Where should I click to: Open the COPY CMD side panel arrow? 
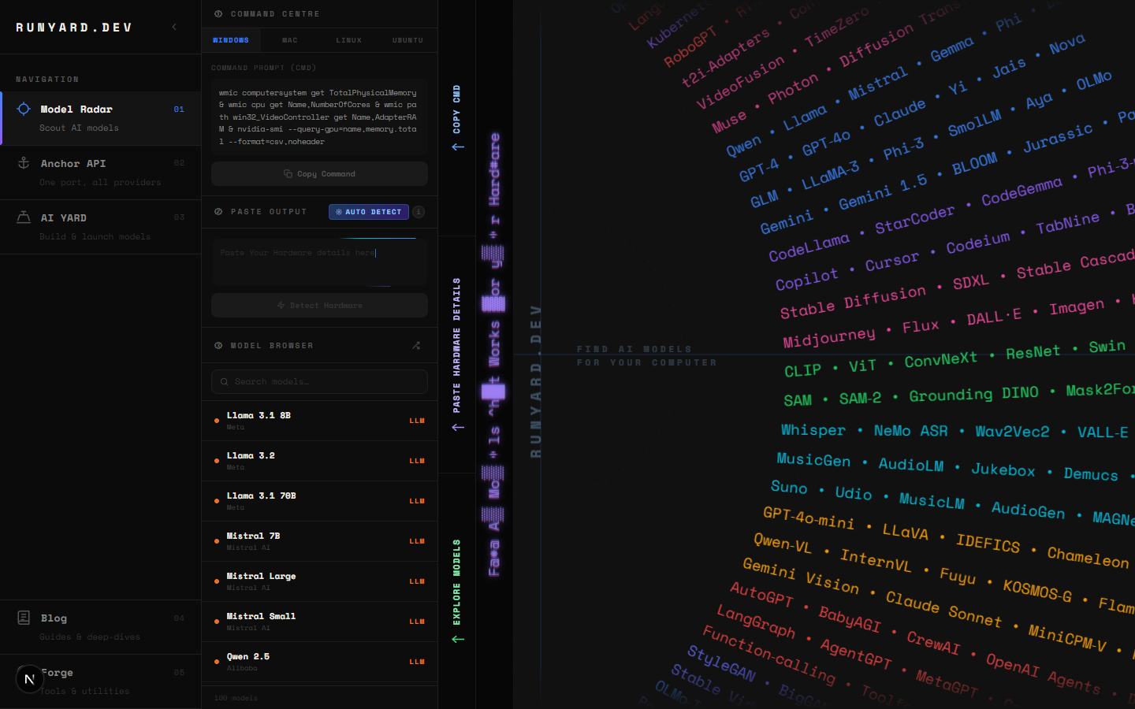point(457,145)
